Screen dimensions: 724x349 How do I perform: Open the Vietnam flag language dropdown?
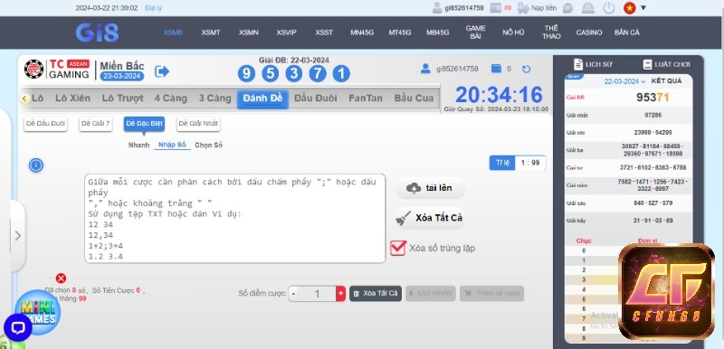(x=635, y=8)
